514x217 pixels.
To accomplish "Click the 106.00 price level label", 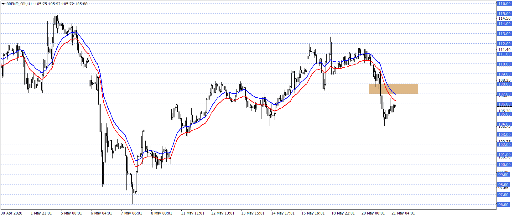I will pos(504,104).
